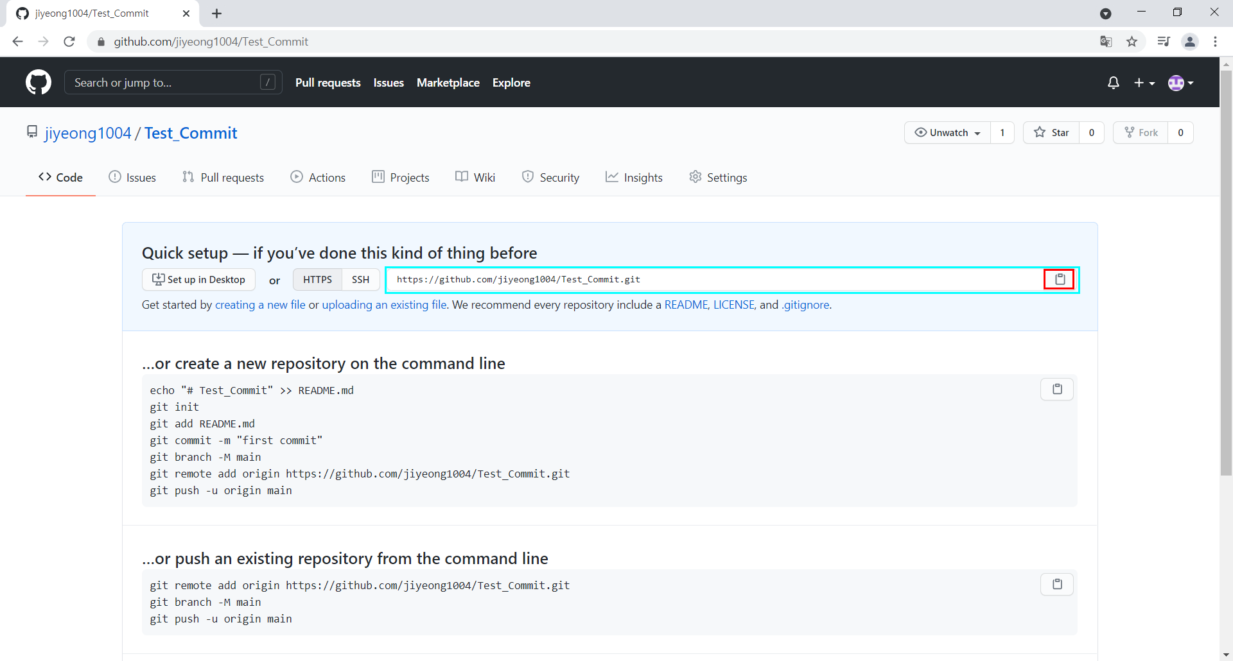Follow the creating a new file link
This screenshot has width=1233, height=661.
(260, 305)
